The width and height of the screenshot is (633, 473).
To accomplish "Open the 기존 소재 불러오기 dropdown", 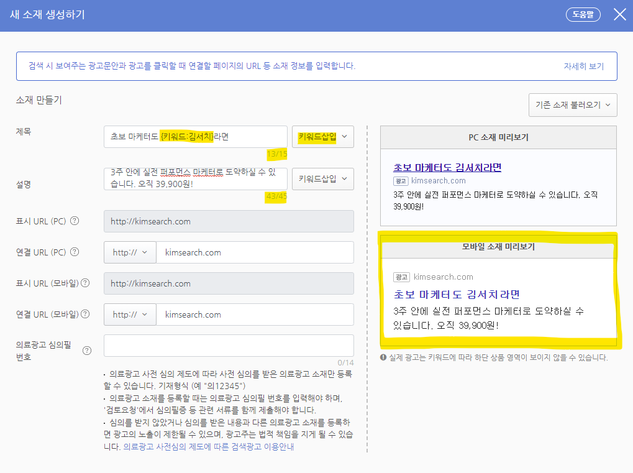I will pos(573,105).
